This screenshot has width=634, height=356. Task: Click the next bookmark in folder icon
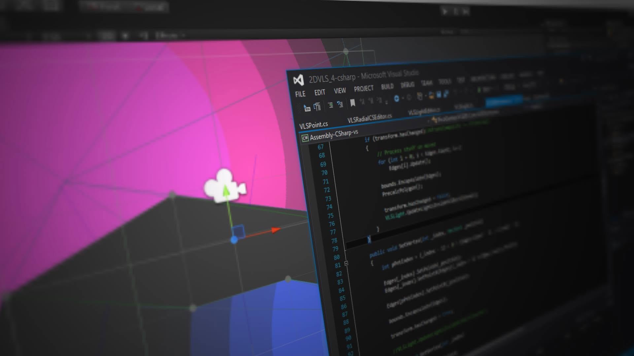[x=379, y=100]
